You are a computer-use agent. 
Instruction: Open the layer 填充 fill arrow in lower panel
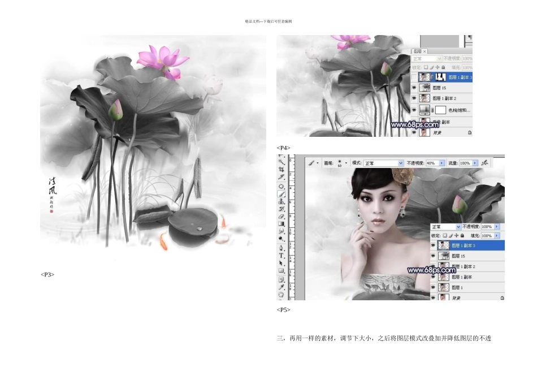click(497, 235)
